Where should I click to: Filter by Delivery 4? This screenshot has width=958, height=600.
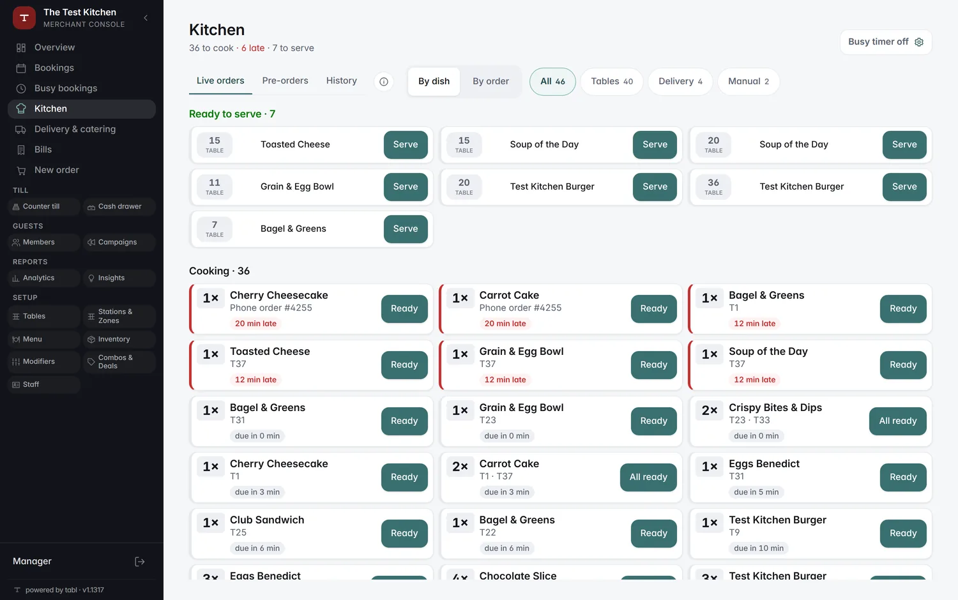click(x=680, y=82)
